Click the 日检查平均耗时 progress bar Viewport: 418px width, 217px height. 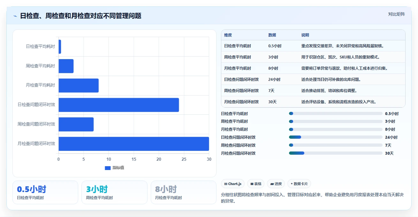pos(336,113)
